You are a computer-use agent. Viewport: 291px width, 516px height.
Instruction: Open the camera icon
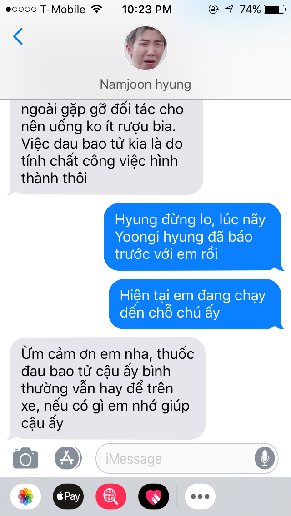pyautogui.click(x=26, y=458)
